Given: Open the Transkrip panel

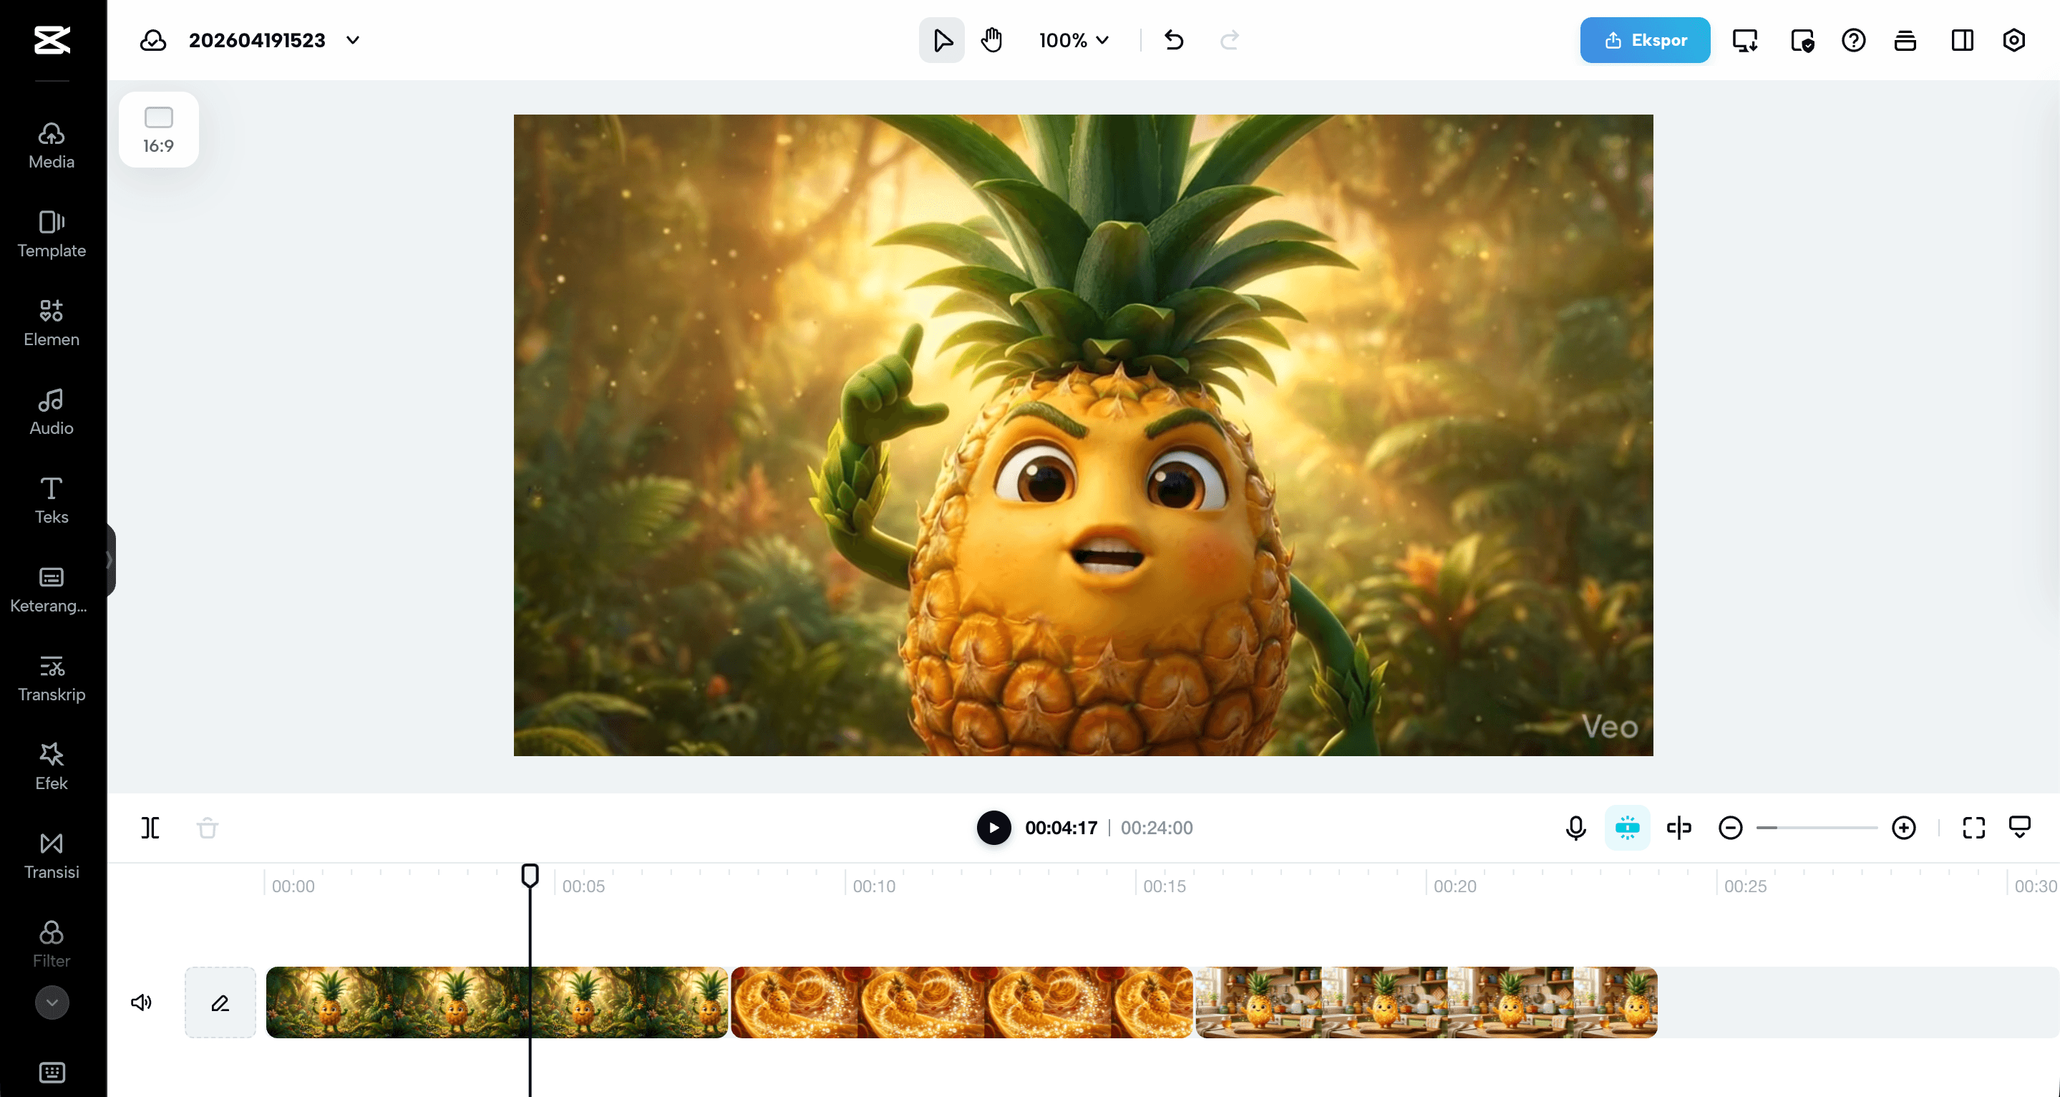Looking at the screenshot, I should coord(52,677).
